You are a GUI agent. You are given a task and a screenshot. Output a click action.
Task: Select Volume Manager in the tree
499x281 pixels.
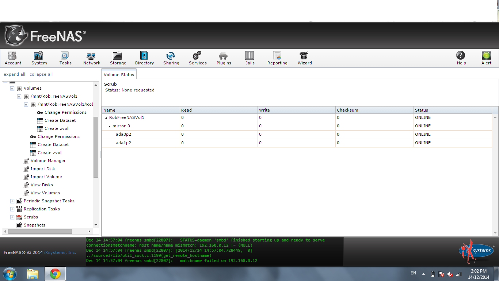(48, 161)
